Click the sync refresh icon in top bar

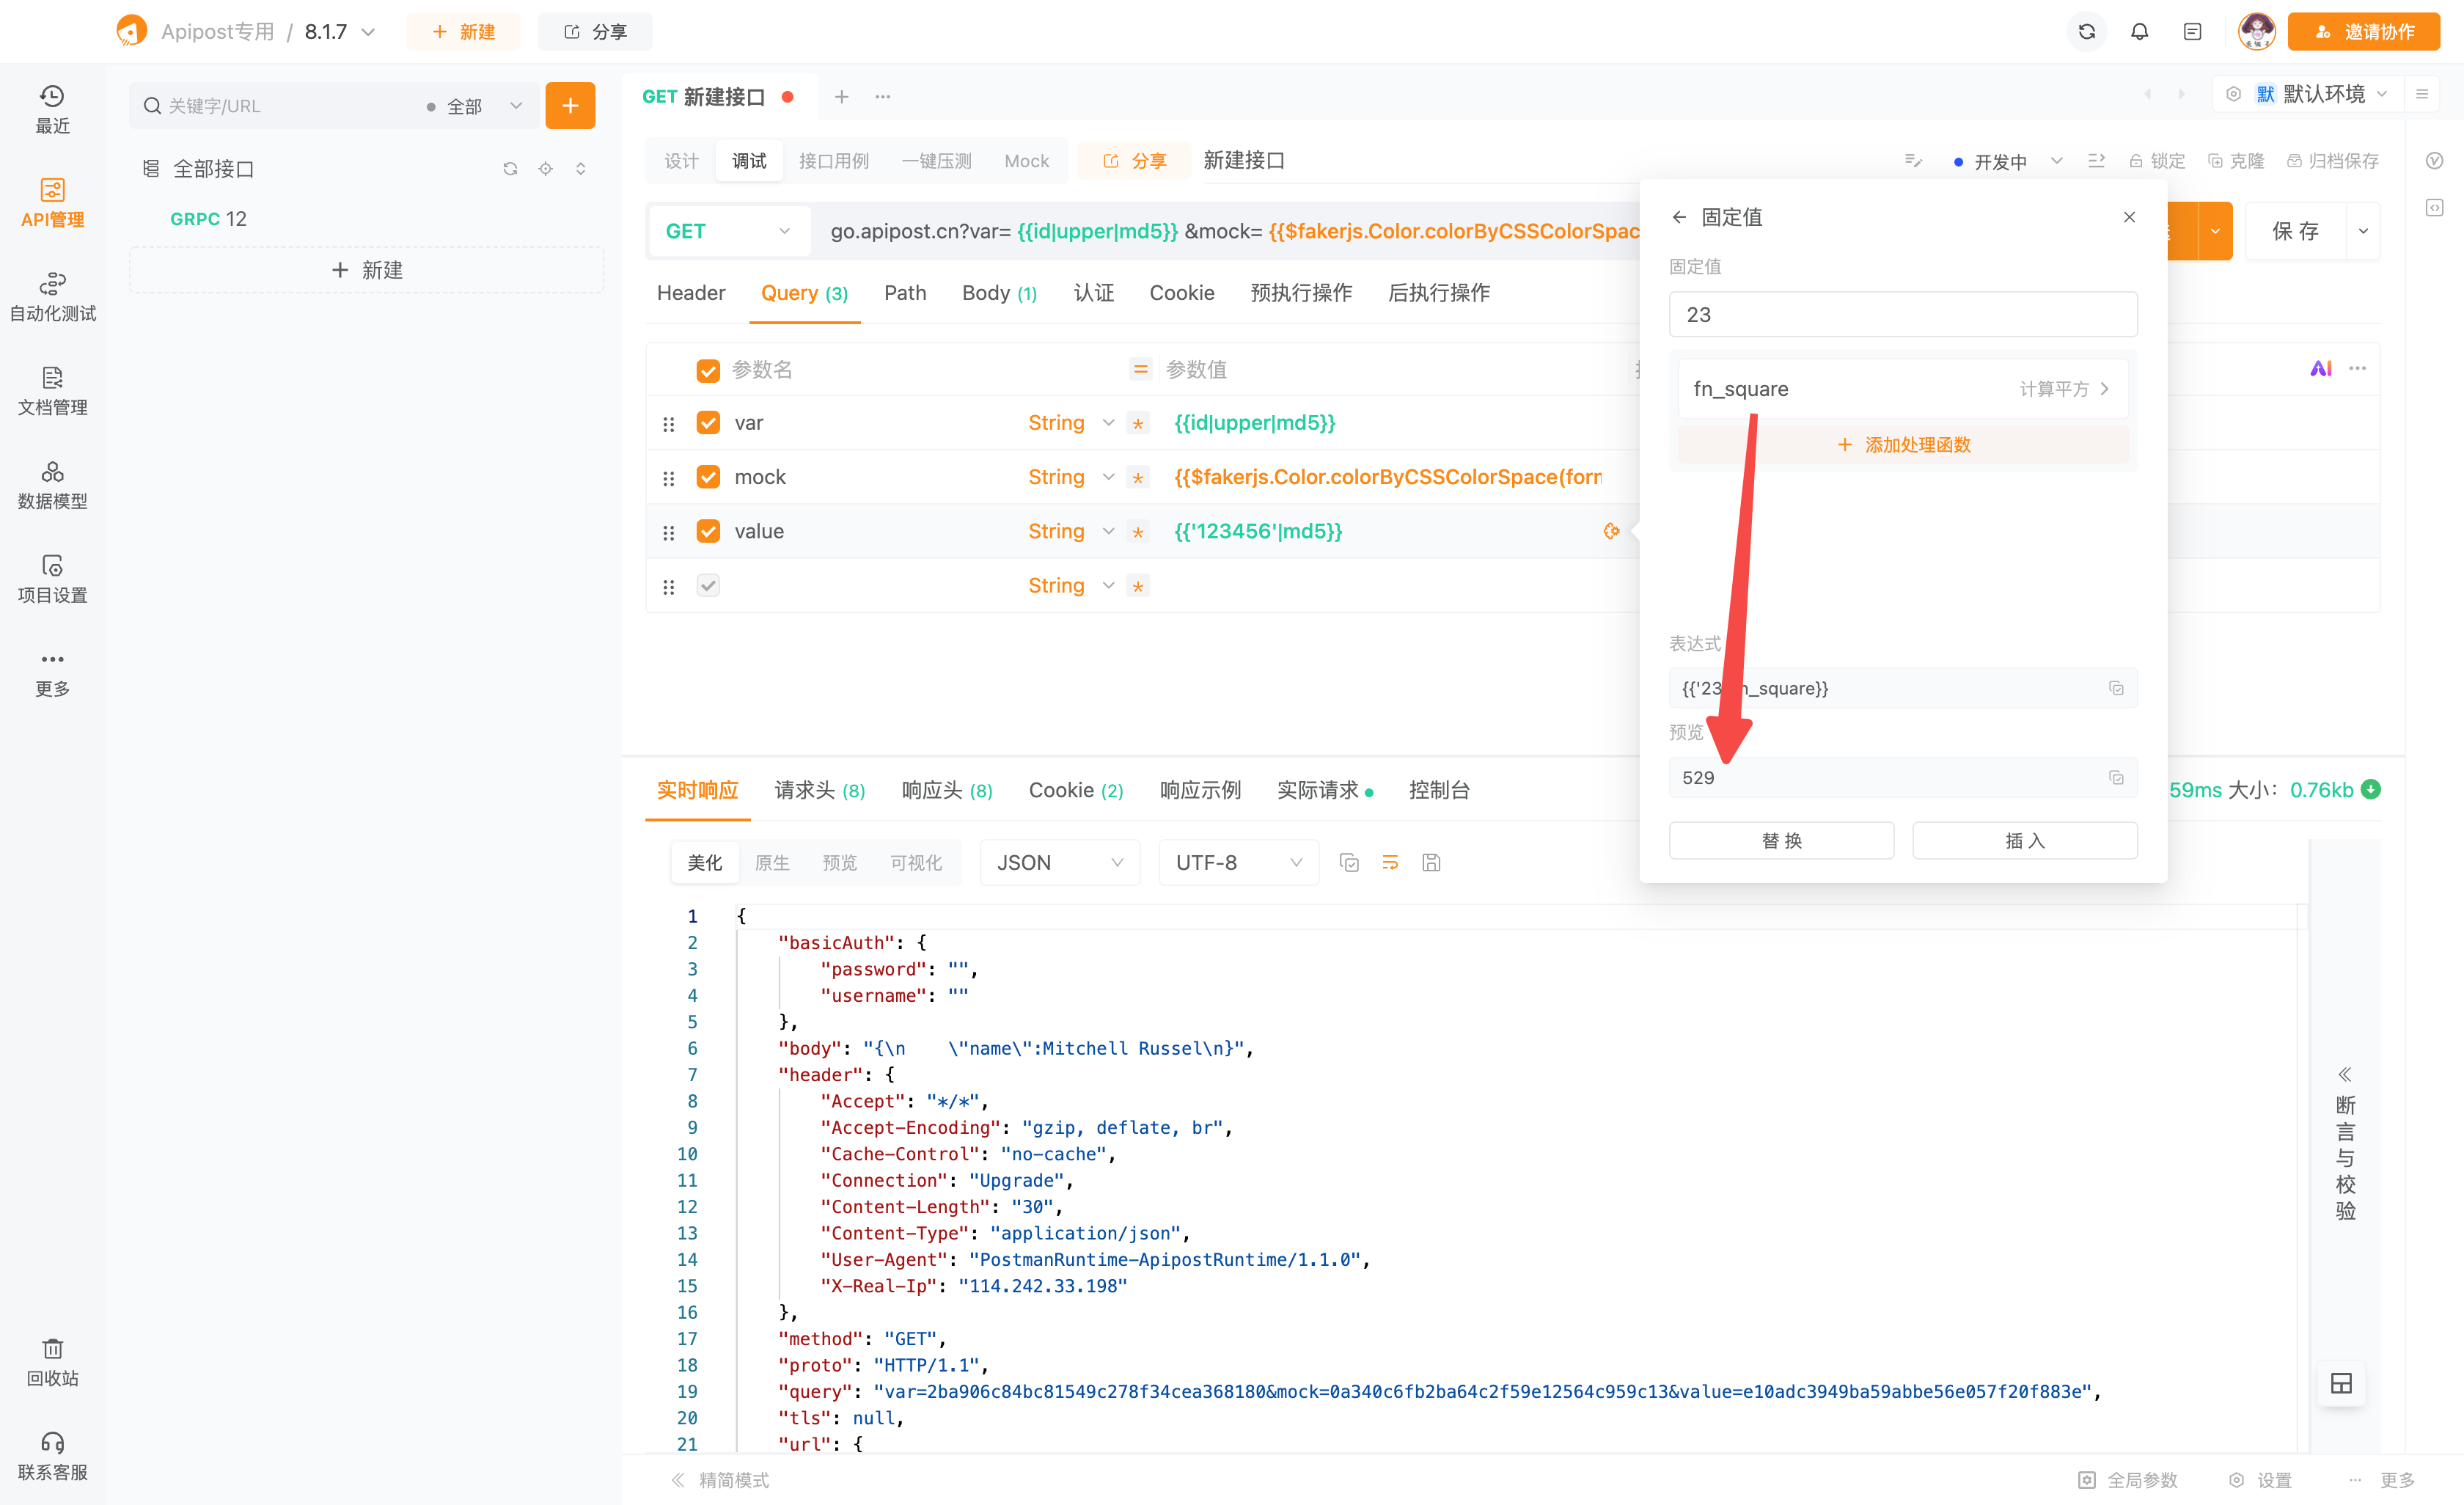[x=2086, y=32]
